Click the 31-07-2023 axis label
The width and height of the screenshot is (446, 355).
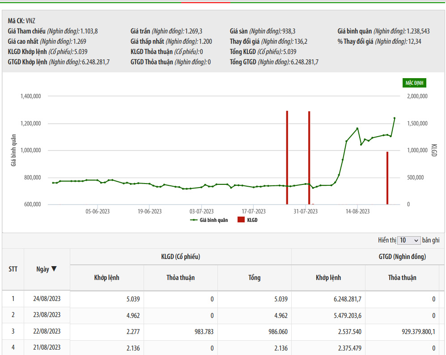(306, 211)
